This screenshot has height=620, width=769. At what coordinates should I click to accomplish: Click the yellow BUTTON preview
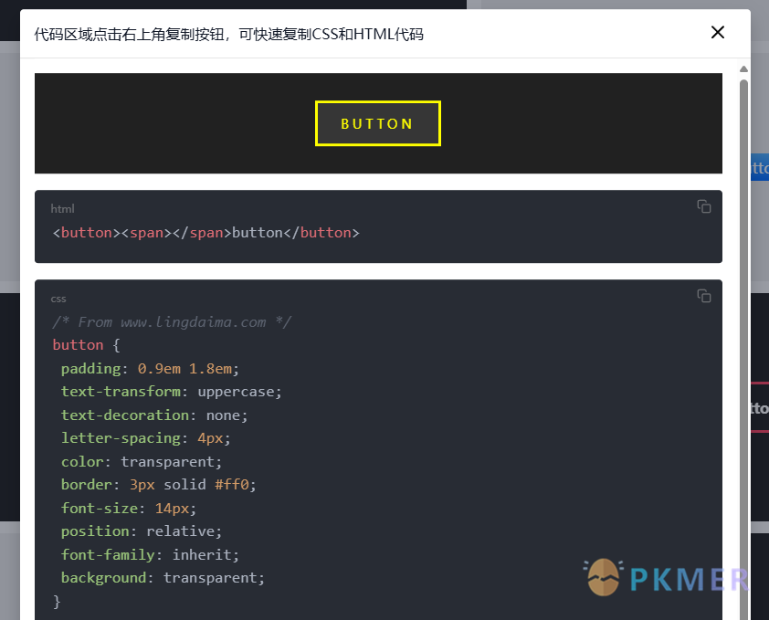pyautogui.click(x=377, y=123)
